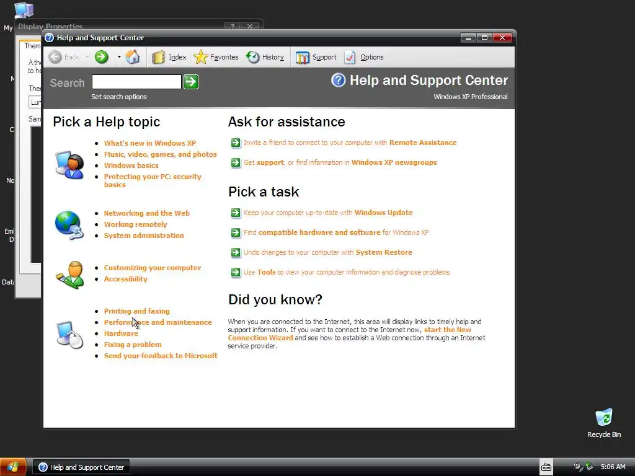
Task: Open the Fixing a problem topic
Action: [133, 345]
